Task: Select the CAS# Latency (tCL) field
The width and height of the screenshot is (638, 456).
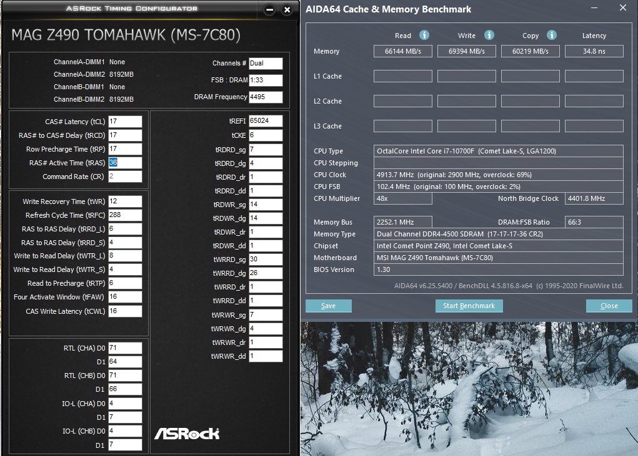Action: [x=125, y=122]
